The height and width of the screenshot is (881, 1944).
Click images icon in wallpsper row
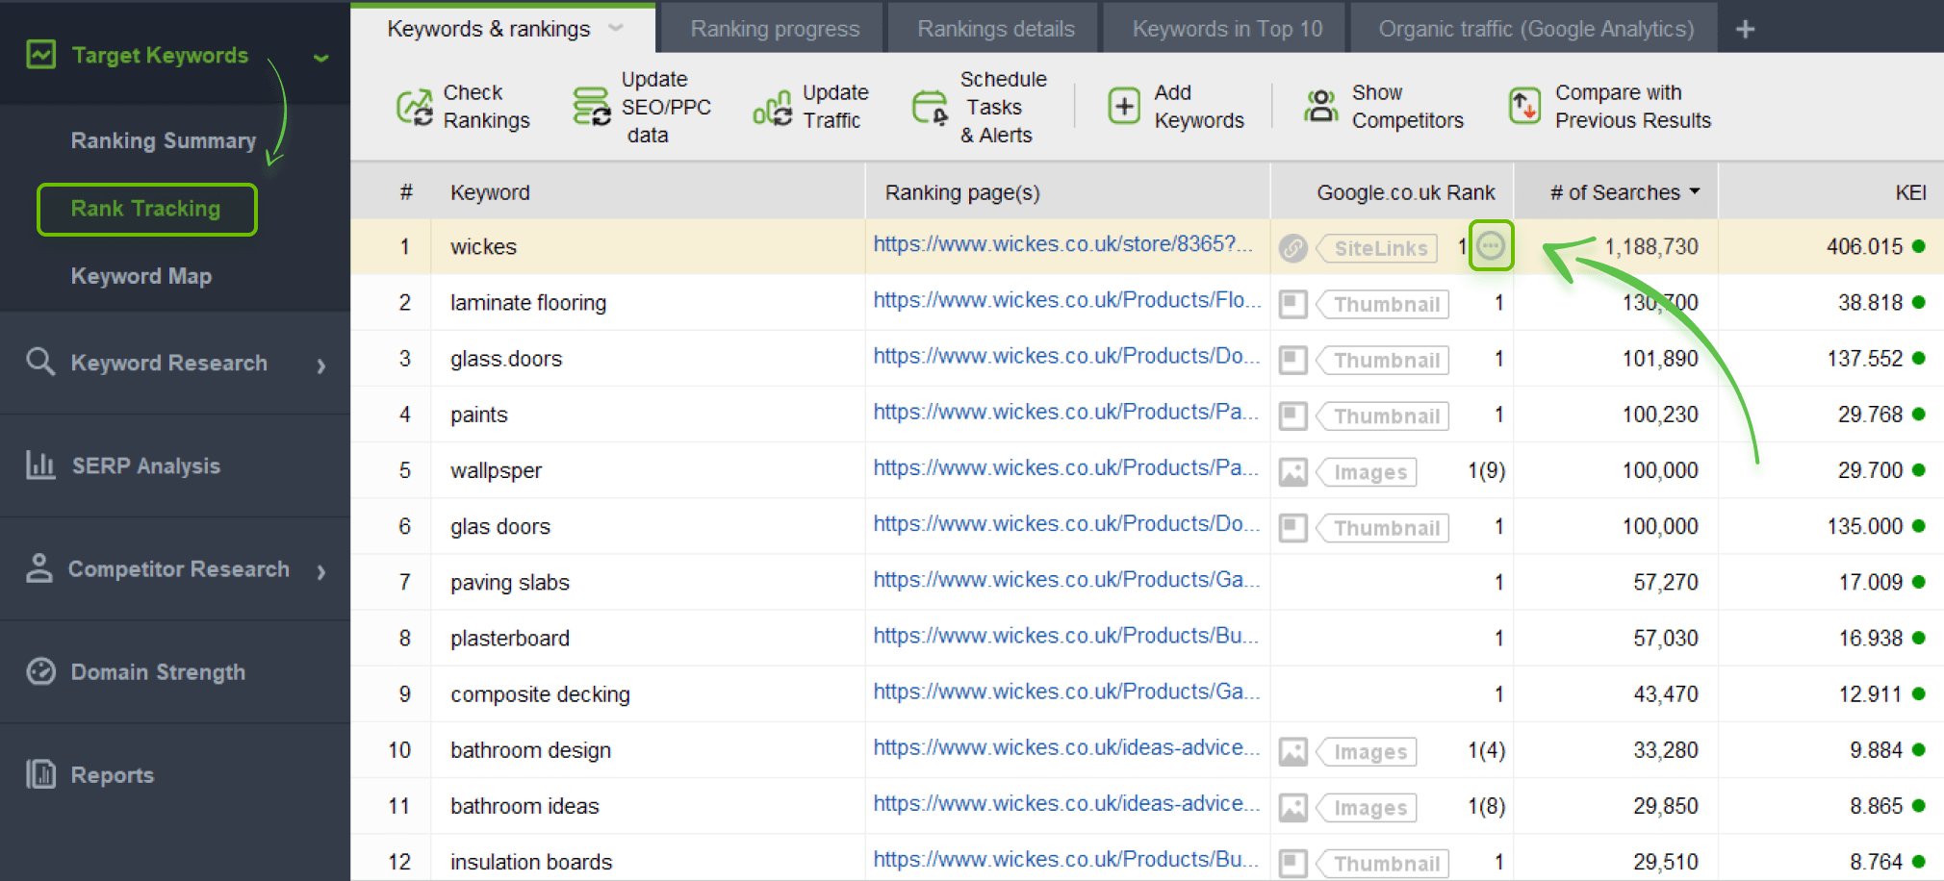click(x=1293, y=472)
